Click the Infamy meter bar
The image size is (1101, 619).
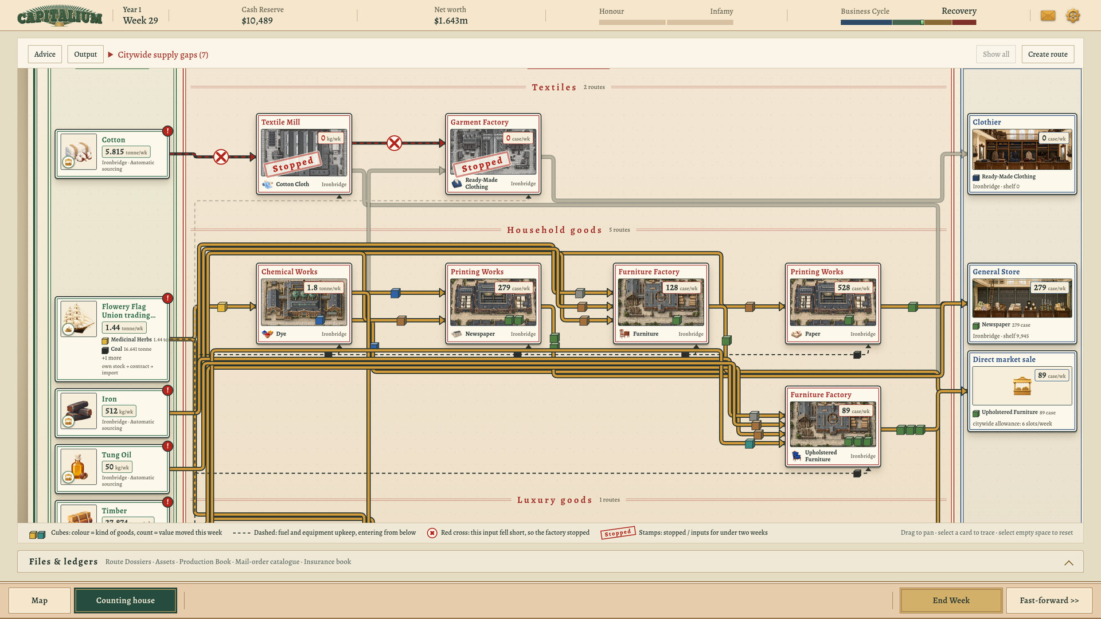(x=700, y=22)
